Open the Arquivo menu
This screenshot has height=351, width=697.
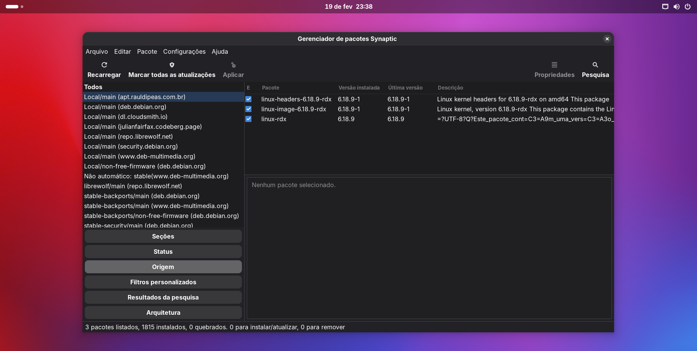[x=97, y=51]
